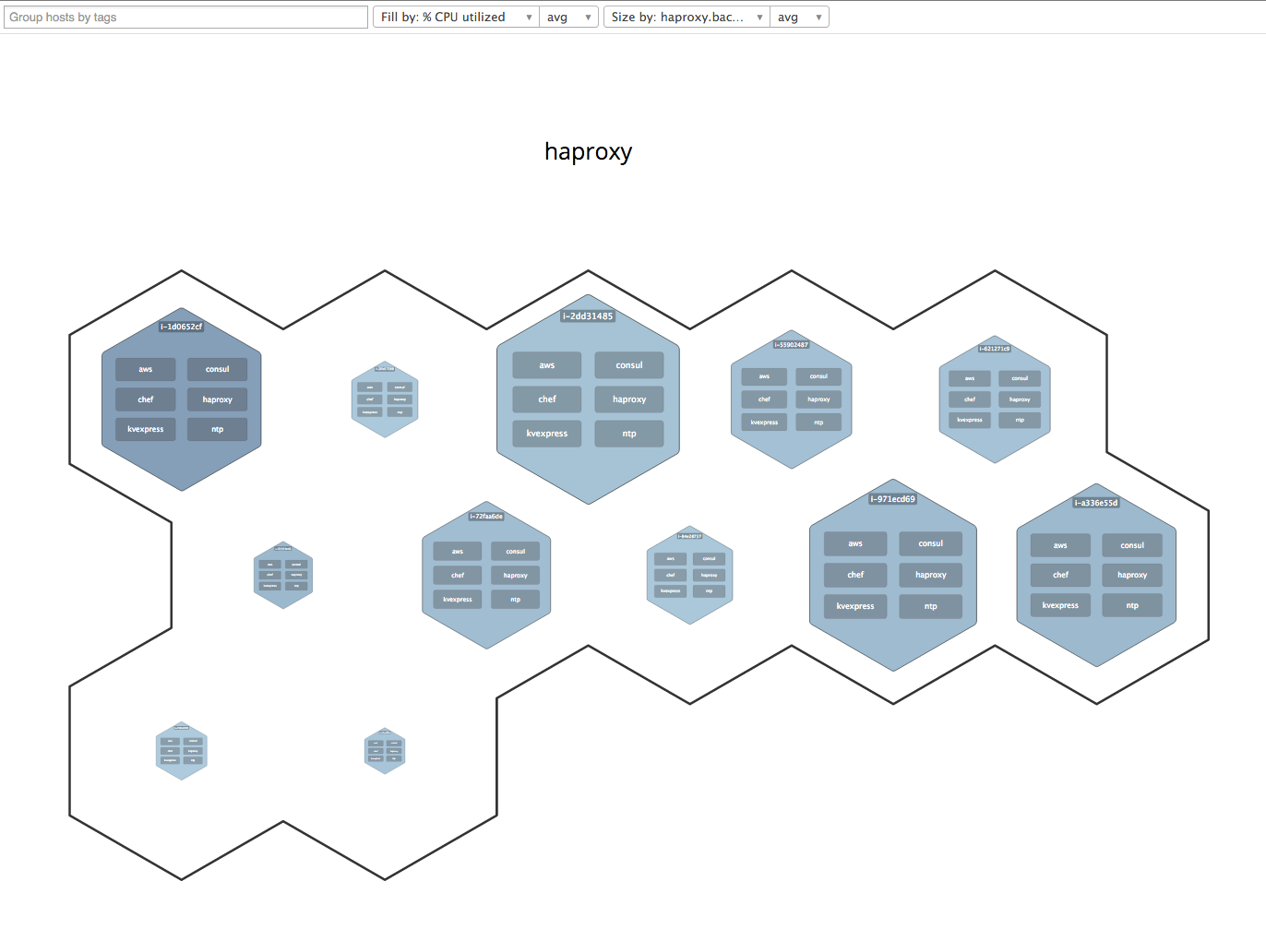Select the consul tile in host i-a336e55d
1266x929 pixels.
click(1132, 545)
